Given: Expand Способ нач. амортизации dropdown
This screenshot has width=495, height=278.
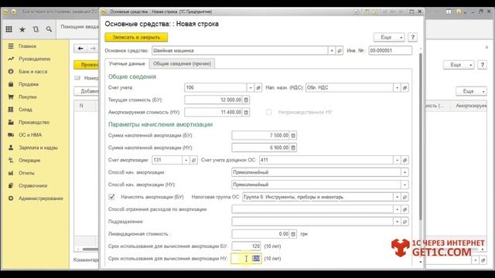Looking at the screenshot, I should [405, 172].
